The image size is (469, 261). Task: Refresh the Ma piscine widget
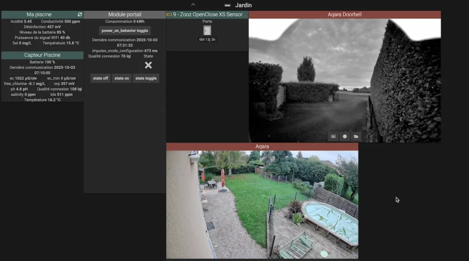(80, 15)
